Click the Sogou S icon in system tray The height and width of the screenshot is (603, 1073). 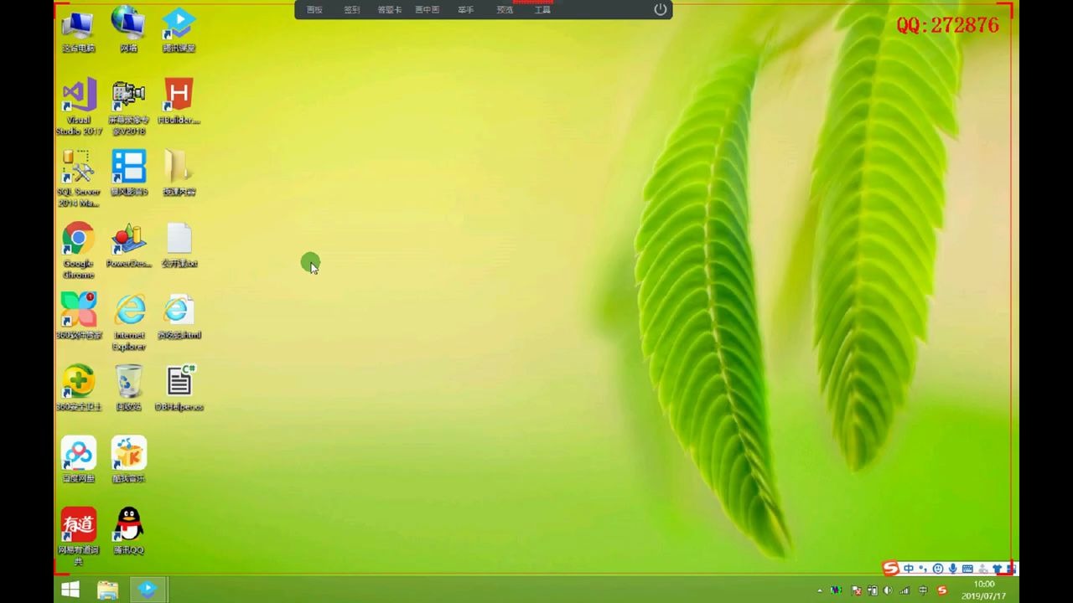point(942,590)
